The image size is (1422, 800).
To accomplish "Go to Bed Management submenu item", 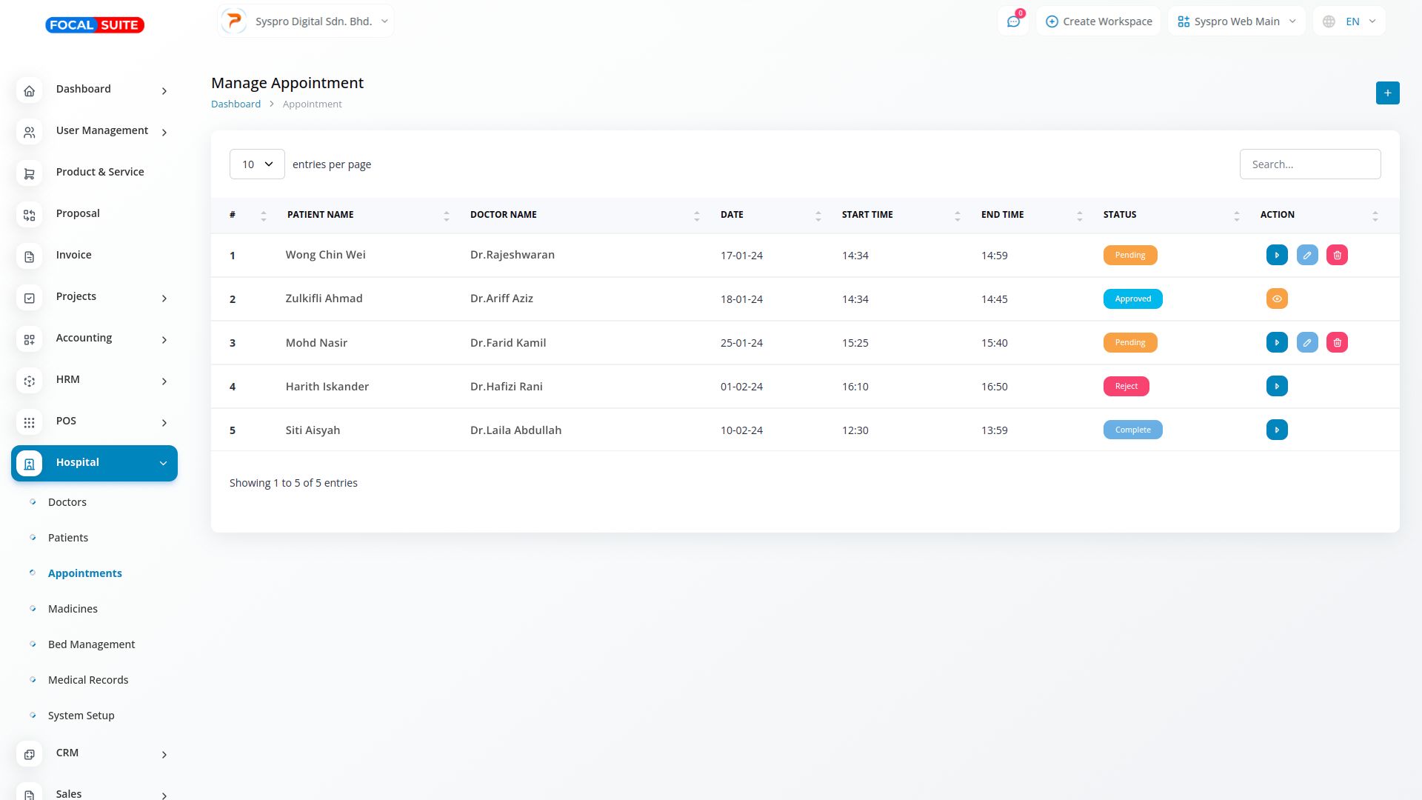I will (x=91, y=644).
